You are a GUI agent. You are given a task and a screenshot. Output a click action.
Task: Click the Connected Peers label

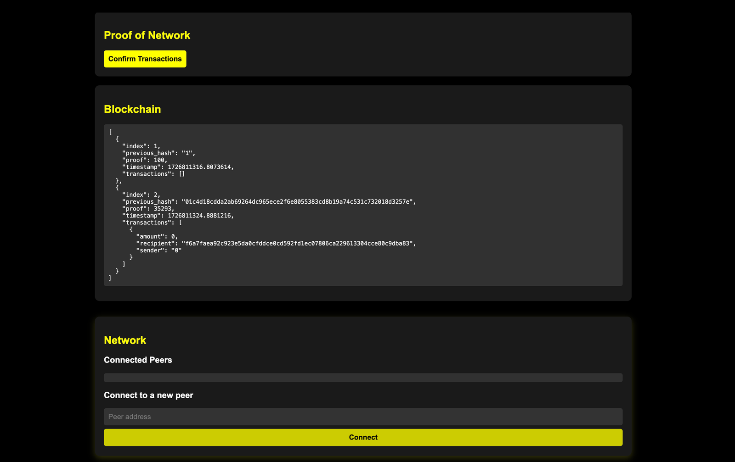pyautogui.click(x=138, y=360)
